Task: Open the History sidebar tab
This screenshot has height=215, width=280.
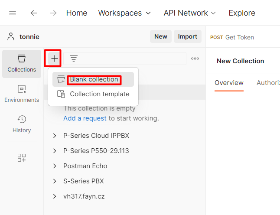Action: click(22, 124)
